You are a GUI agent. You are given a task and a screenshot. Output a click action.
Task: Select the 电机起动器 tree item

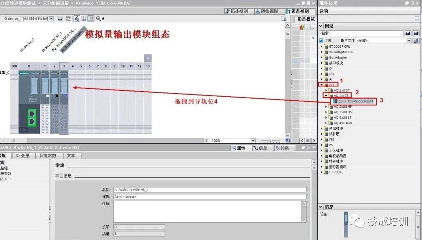338,156
